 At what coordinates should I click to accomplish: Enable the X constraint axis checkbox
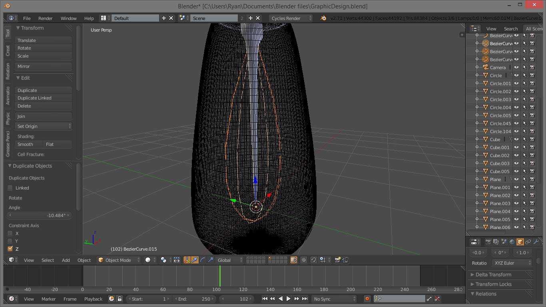pyautogui.click(x=10, y=233)
